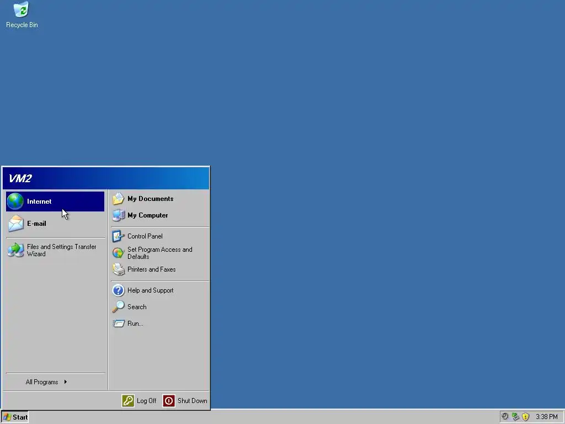Launch Internet from the Start menu
Viewport: 565px width, 424px height.
55,201
